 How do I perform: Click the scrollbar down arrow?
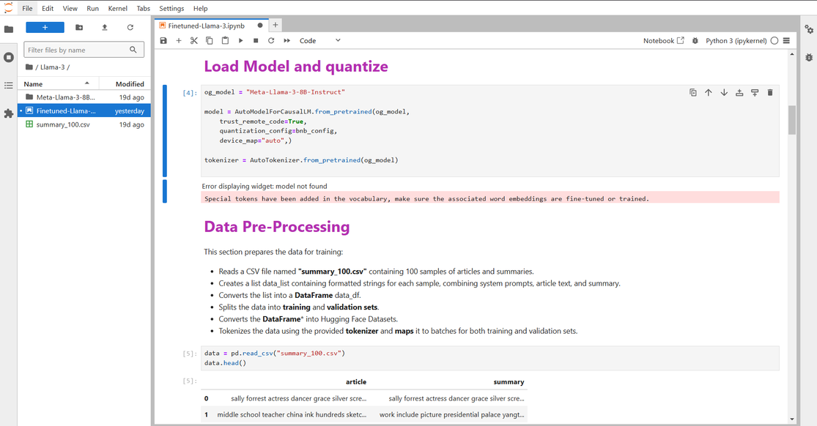click(x=792, y=419)
